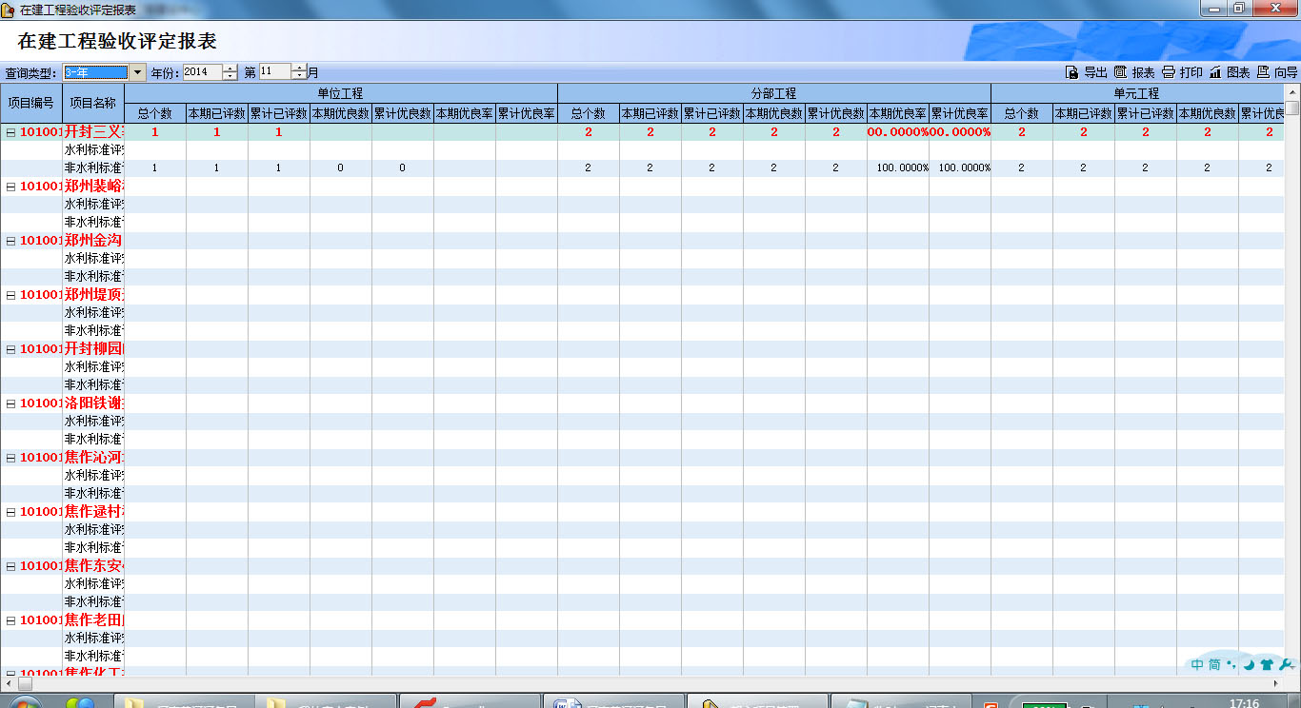The height and width of the screenshot is (708, 1301).
Task: Click the IME moon icon
Action: 1249,664
